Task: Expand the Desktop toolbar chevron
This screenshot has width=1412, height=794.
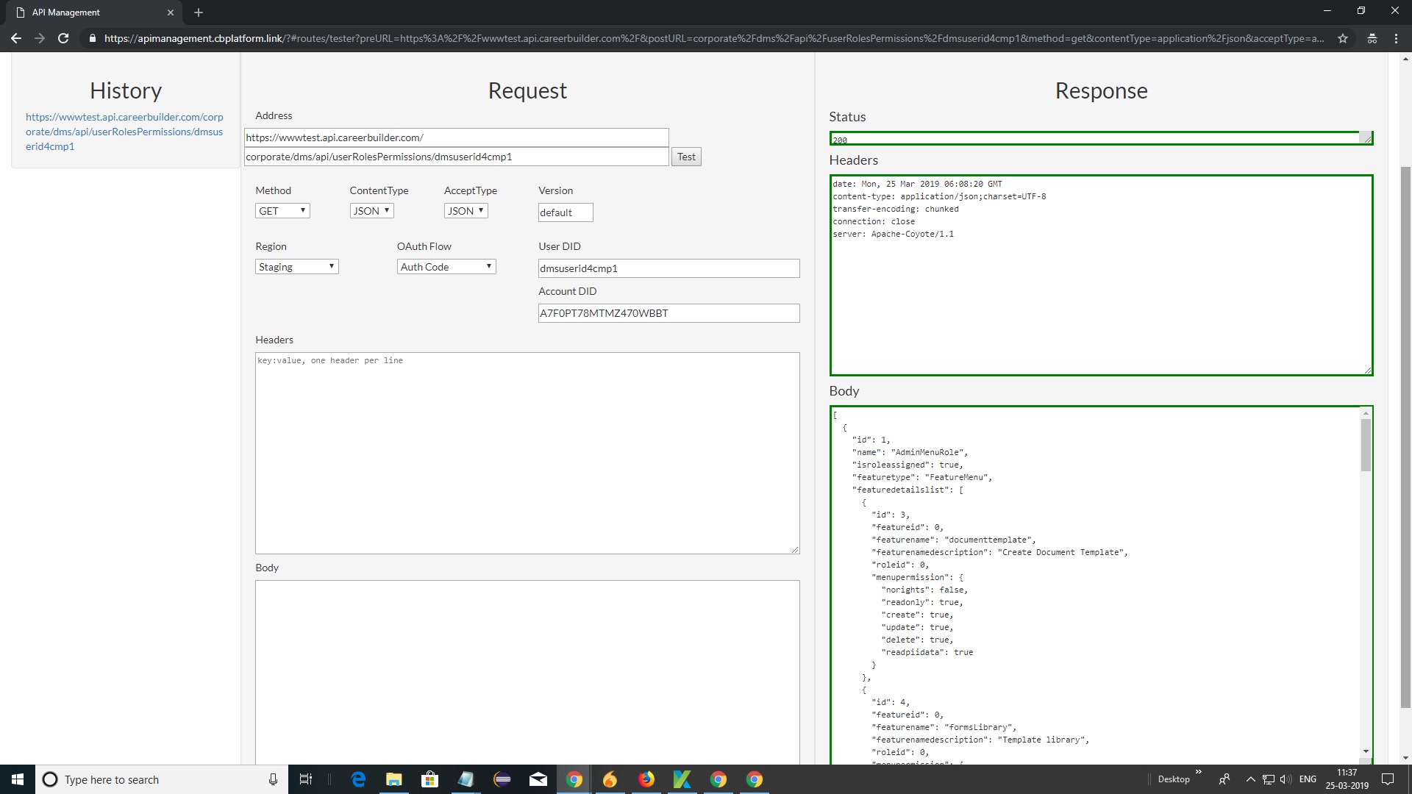Action: pyautogui.click(x=1199, y=772)
